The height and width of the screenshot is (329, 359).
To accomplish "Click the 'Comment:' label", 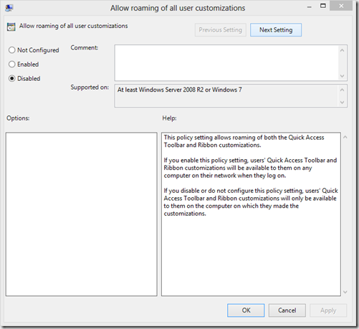I will (85, 48).
